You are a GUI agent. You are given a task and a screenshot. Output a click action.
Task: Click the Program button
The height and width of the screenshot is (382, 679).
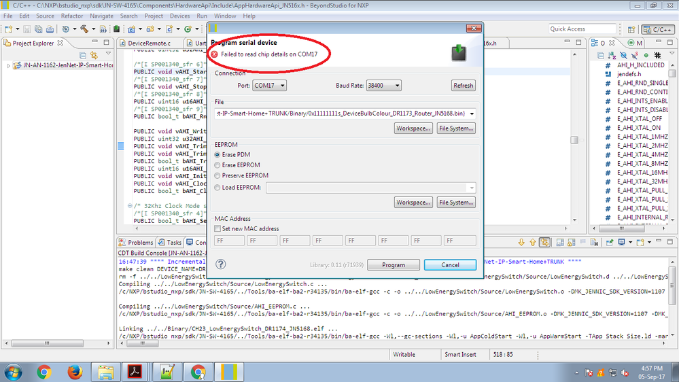pos(394,264)
